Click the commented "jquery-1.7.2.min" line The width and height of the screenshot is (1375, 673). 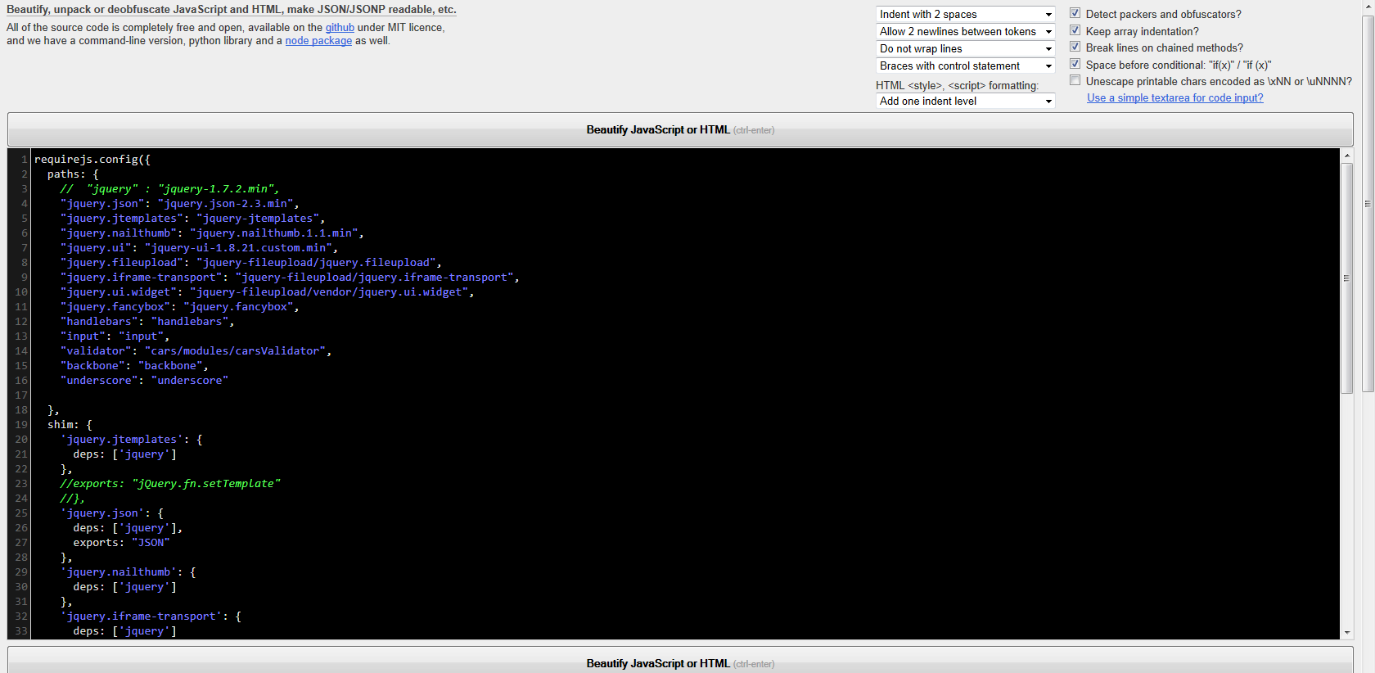click(169, 188)
